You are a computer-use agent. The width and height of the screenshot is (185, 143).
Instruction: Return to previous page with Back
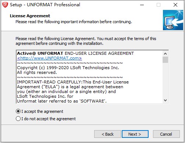107,134
